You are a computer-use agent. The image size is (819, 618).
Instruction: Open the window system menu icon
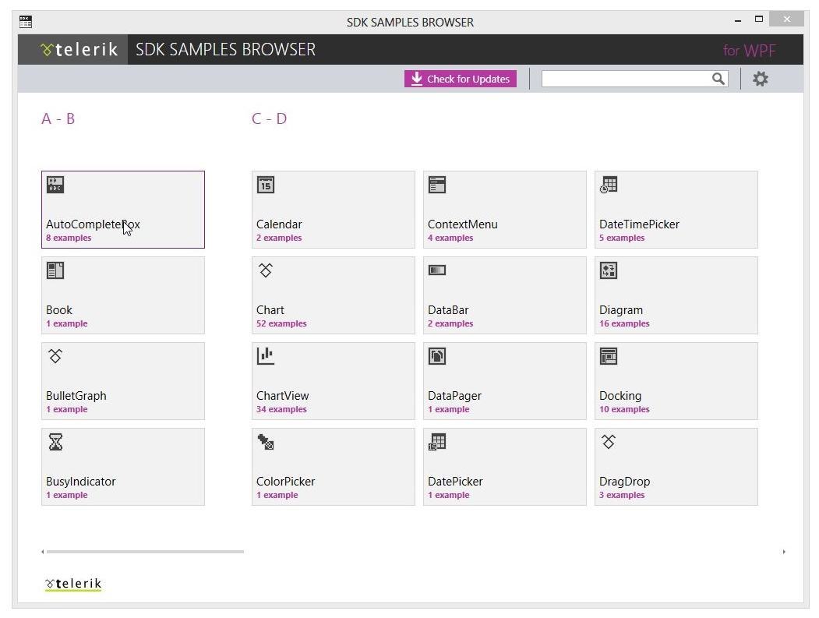coord(26,22)
